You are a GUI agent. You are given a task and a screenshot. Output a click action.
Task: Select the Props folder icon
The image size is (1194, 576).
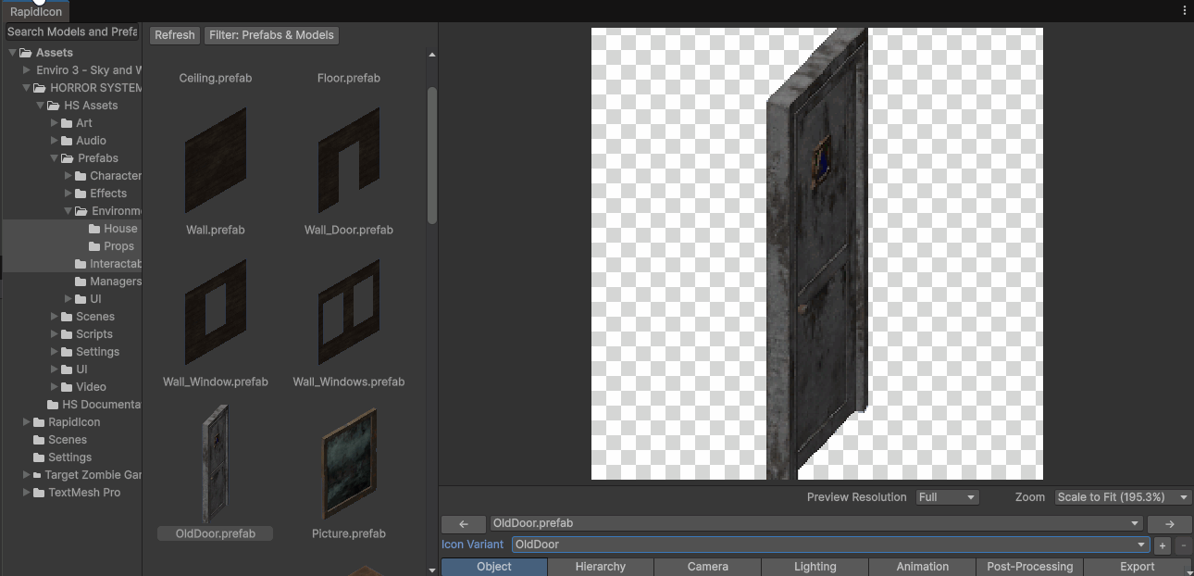(95, 246)
